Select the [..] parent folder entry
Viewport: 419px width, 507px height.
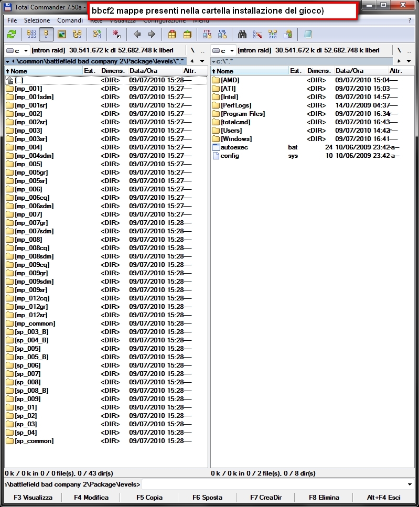pos(106,80)
